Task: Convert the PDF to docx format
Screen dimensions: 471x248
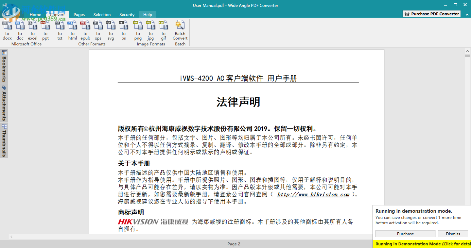Action: [x=7, y=31]
